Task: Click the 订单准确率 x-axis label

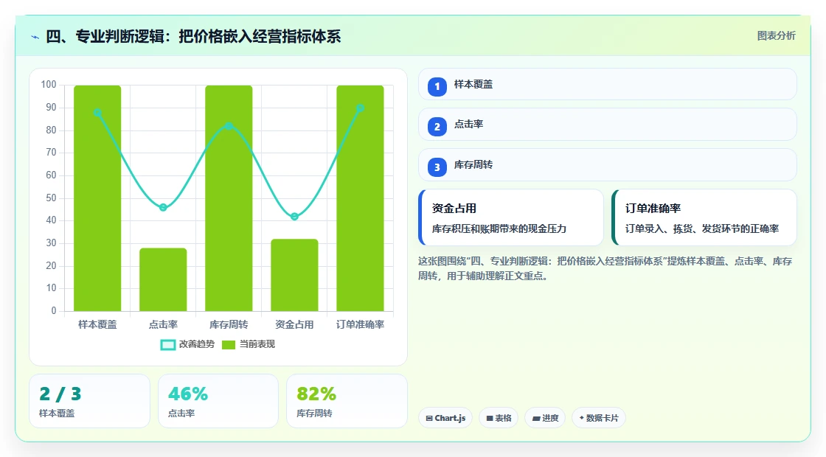Action: click(361, 325)
